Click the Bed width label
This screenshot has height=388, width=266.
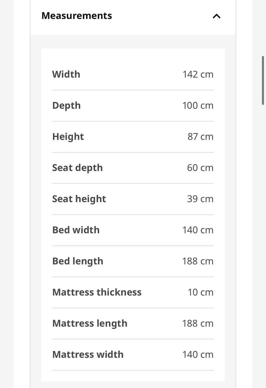76,230
